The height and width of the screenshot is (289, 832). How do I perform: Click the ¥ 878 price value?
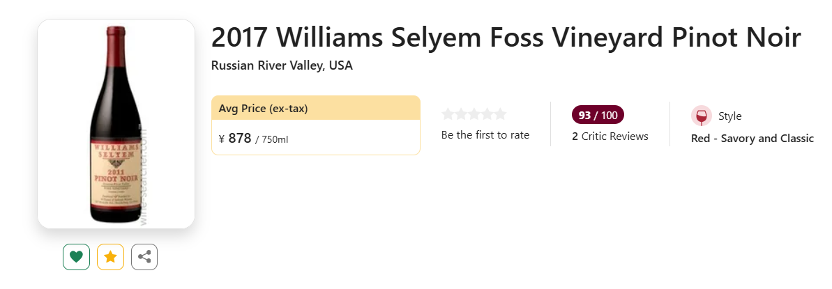coord(235,139)
